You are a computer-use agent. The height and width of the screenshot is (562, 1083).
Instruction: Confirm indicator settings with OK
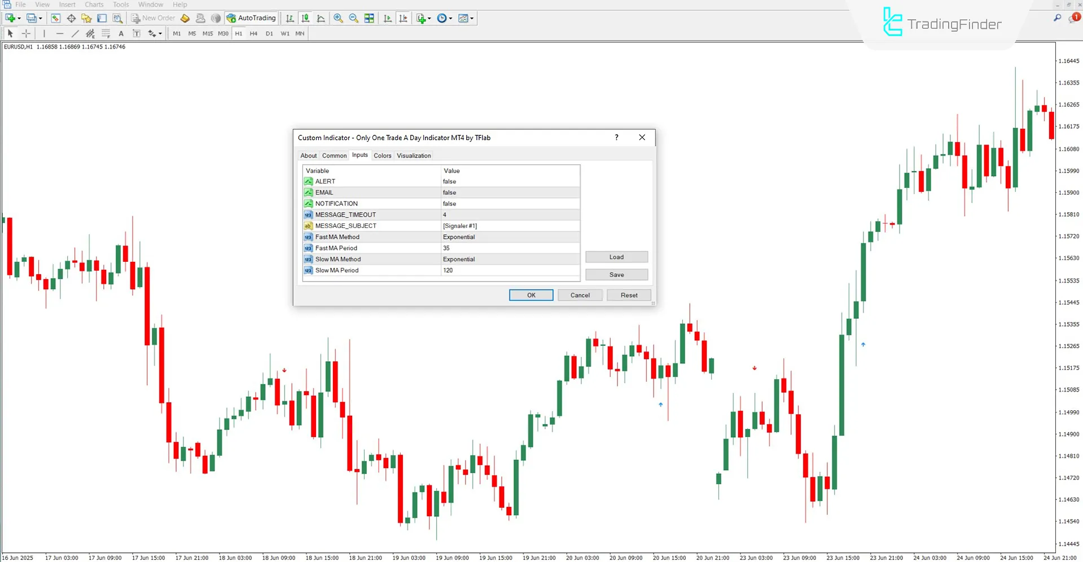[x=530, y=295]
